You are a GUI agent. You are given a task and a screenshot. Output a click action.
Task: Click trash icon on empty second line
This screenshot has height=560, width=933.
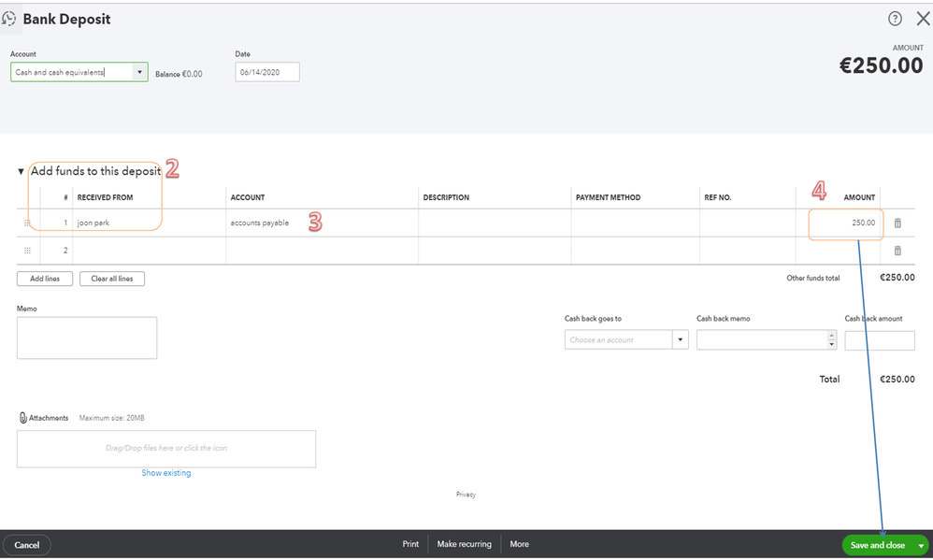pos(897,251)
